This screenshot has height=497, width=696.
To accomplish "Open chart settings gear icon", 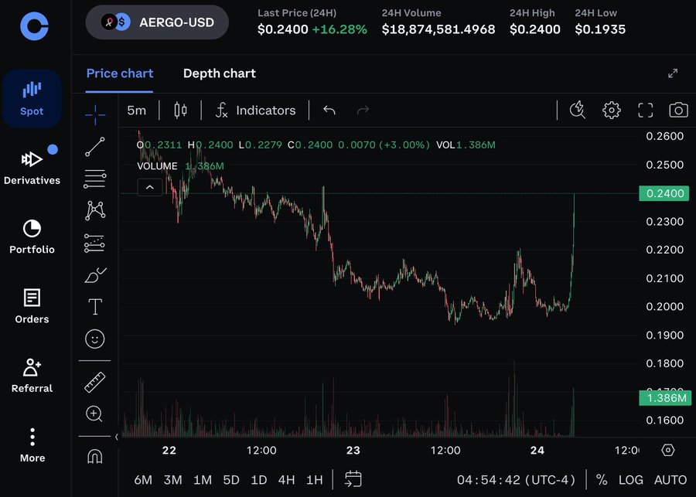I will click(612, 111).
